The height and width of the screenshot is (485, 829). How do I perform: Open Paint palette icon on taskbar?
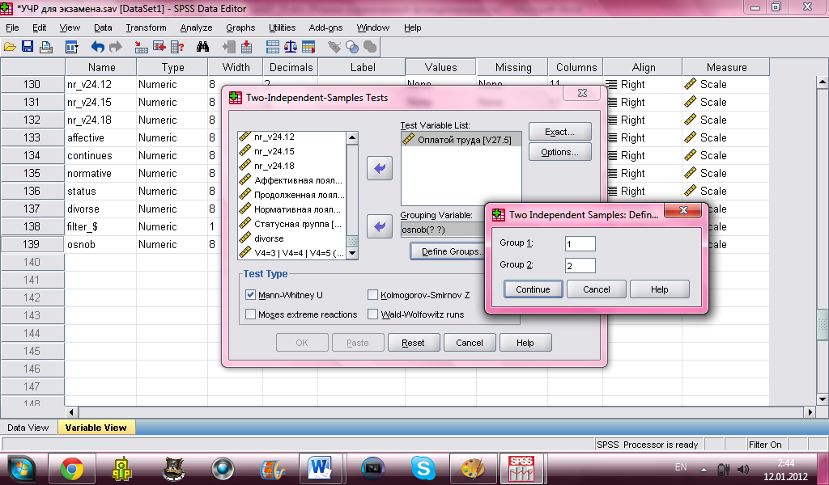click(x=472, y=469)
